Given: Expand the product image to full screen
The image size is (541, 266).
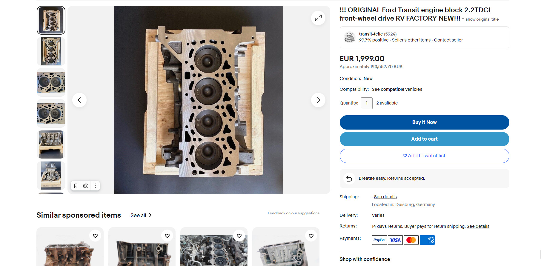Looking at the screenshot, I should pyautogui.click(x=318, y=18).
